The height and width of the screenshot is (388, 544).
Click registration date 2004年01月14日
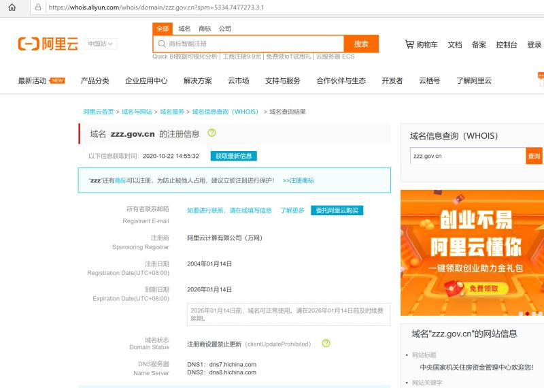click(x=209, y=263)
